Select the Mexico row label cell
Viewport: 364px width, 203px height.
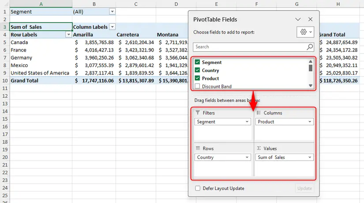(x=41, y=65)
